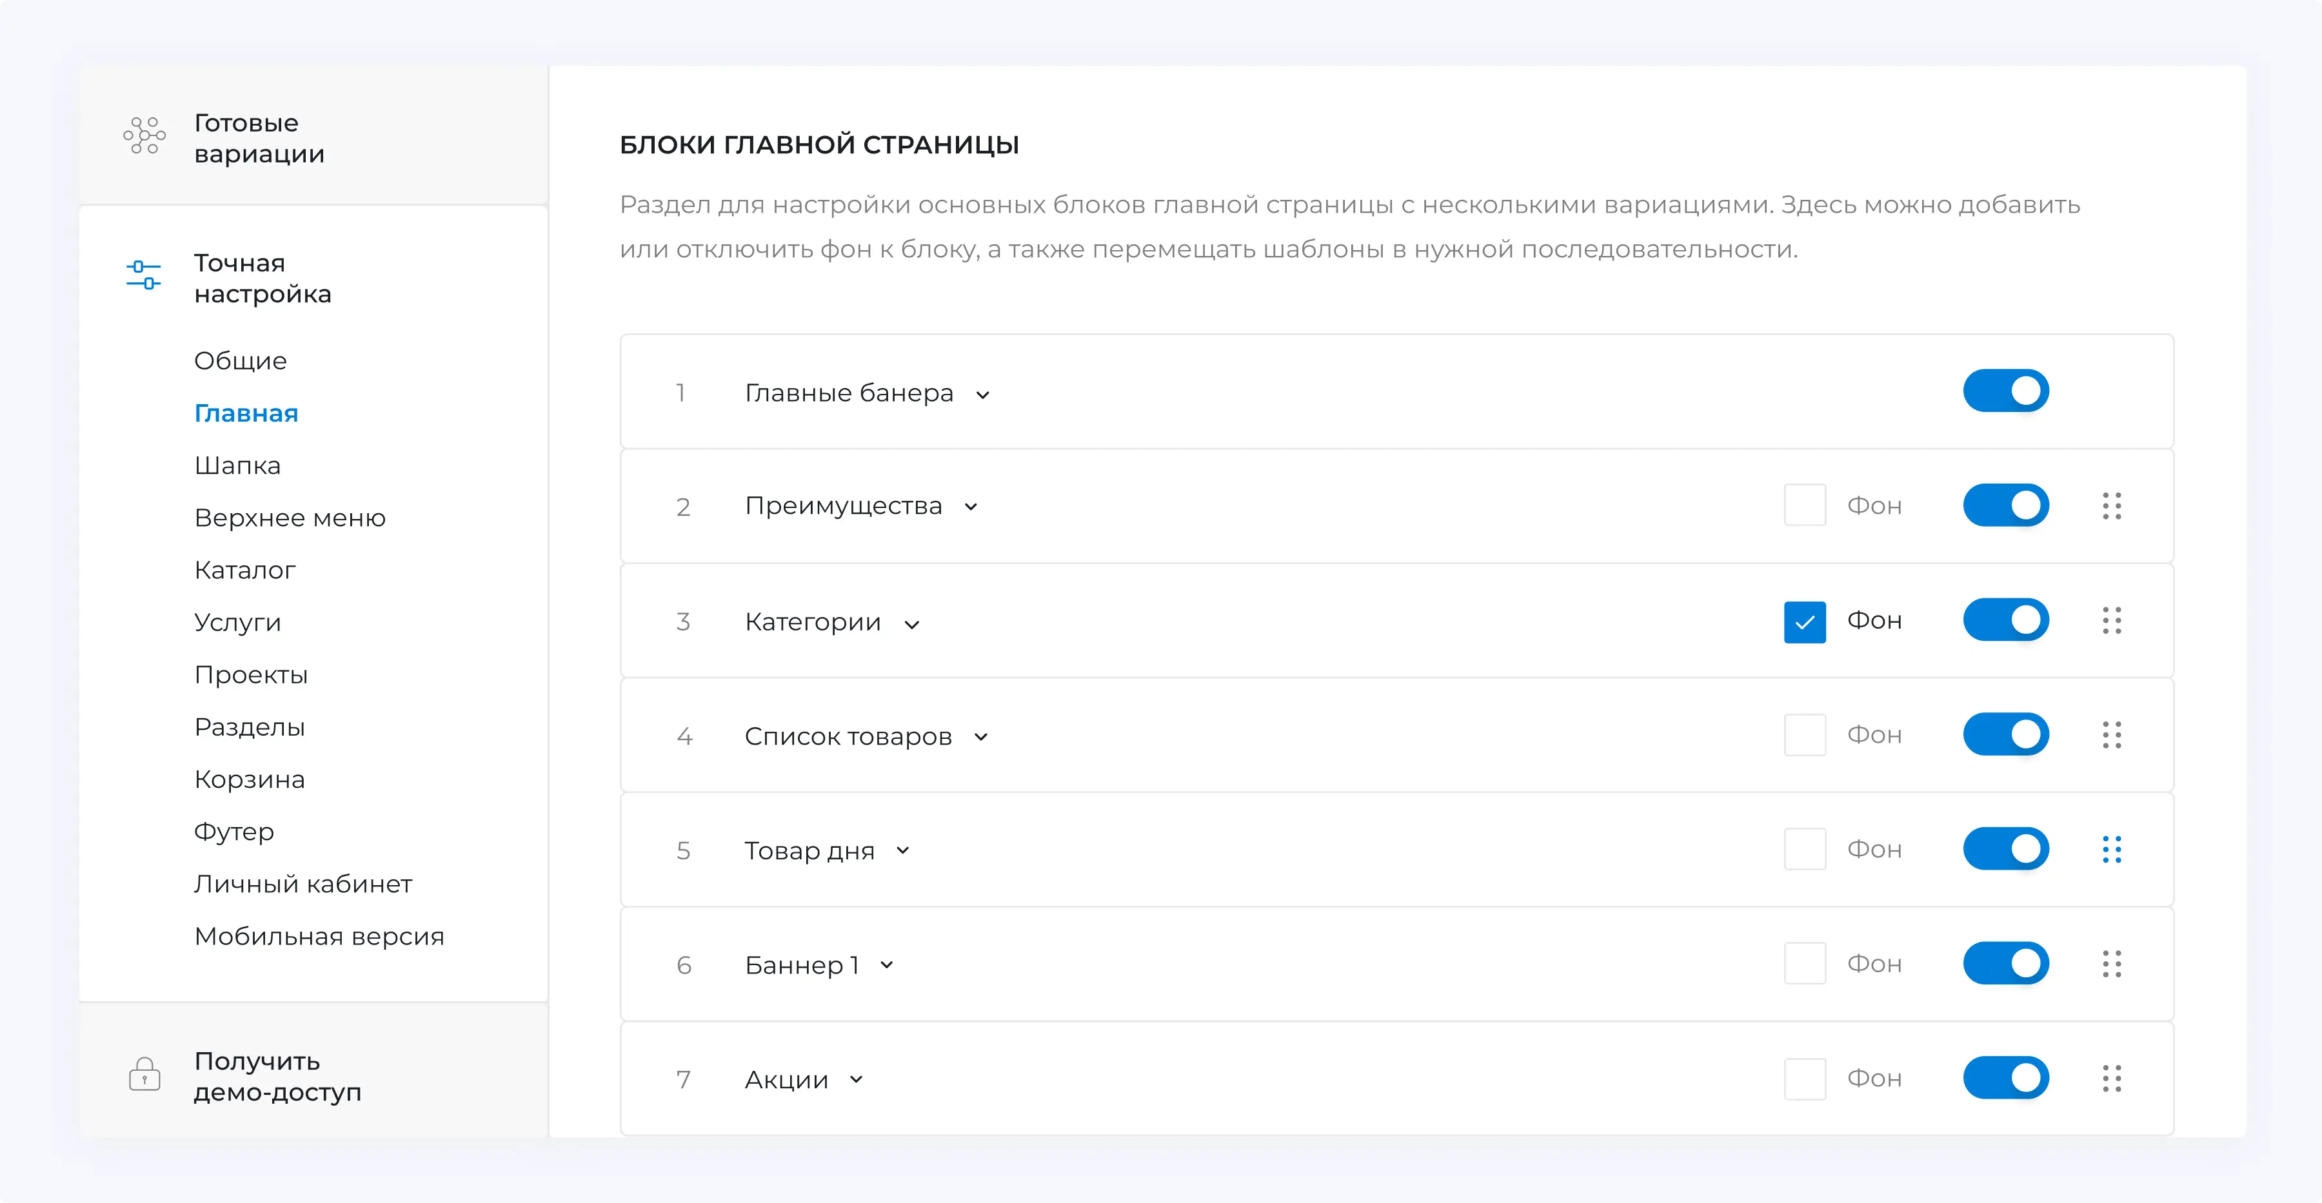2322x1203 pixels.
Task: Click the blue drag handle on Товар дня
Action: point(2111,849)
